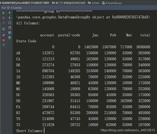This screenshot has width=157, height=134.
Task: Toggle scroll-to-end icon in console
Action: pos(10,28)
